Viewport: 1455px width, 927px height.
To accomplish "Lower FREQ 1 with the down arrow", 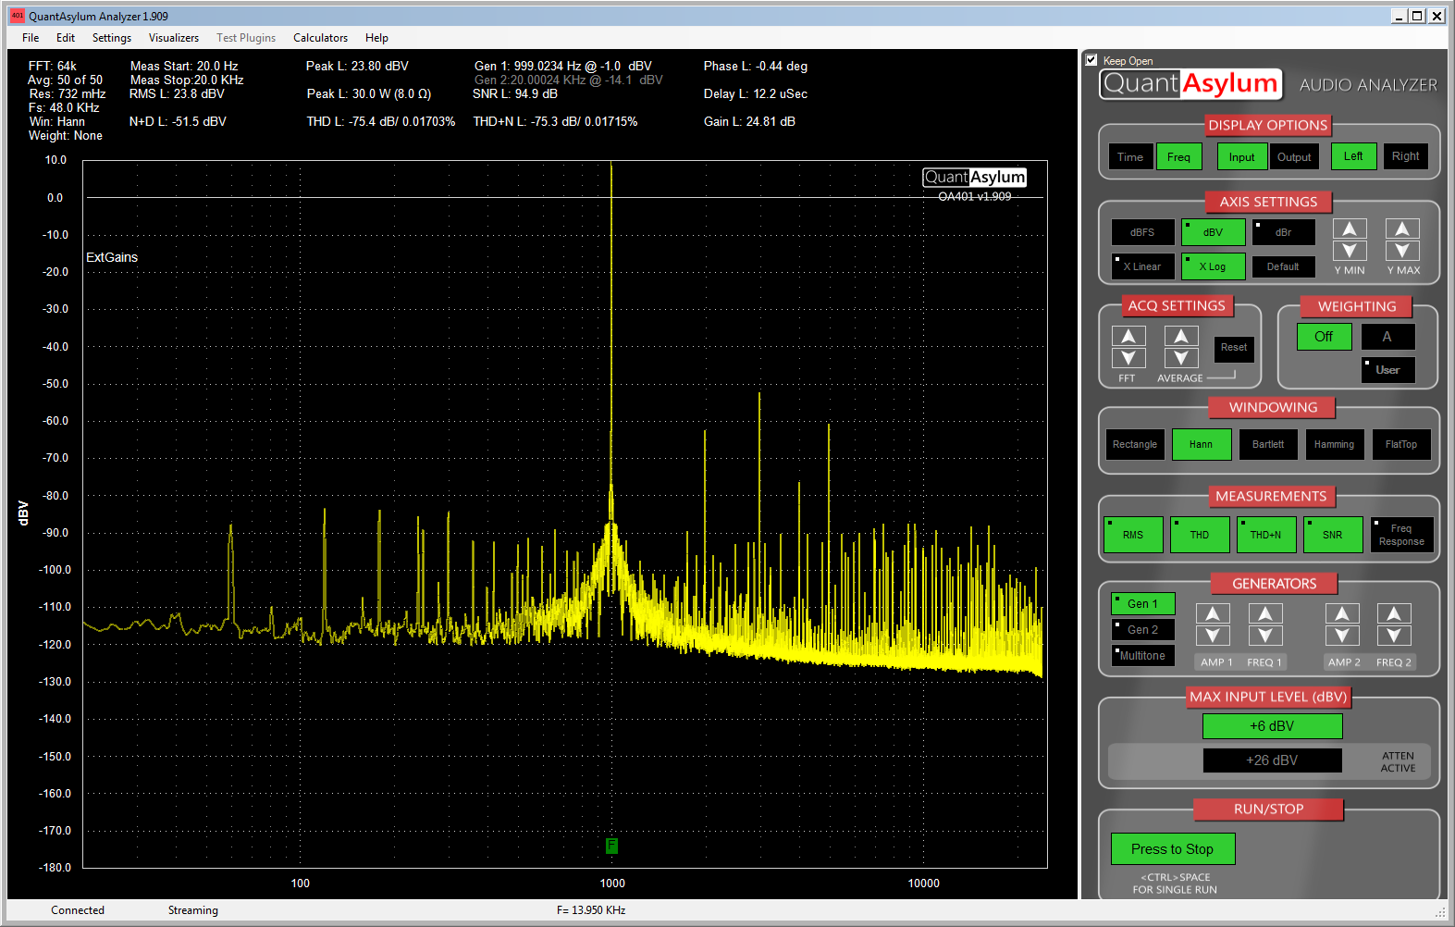I will tap(1265, 636).
